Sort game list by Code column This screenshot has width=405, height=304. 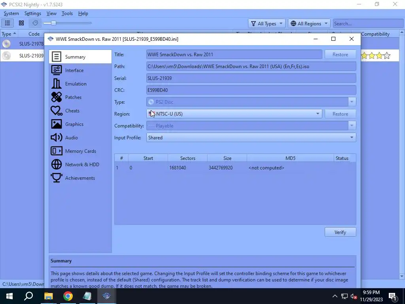pyautogui.click(x=34, y=34)
